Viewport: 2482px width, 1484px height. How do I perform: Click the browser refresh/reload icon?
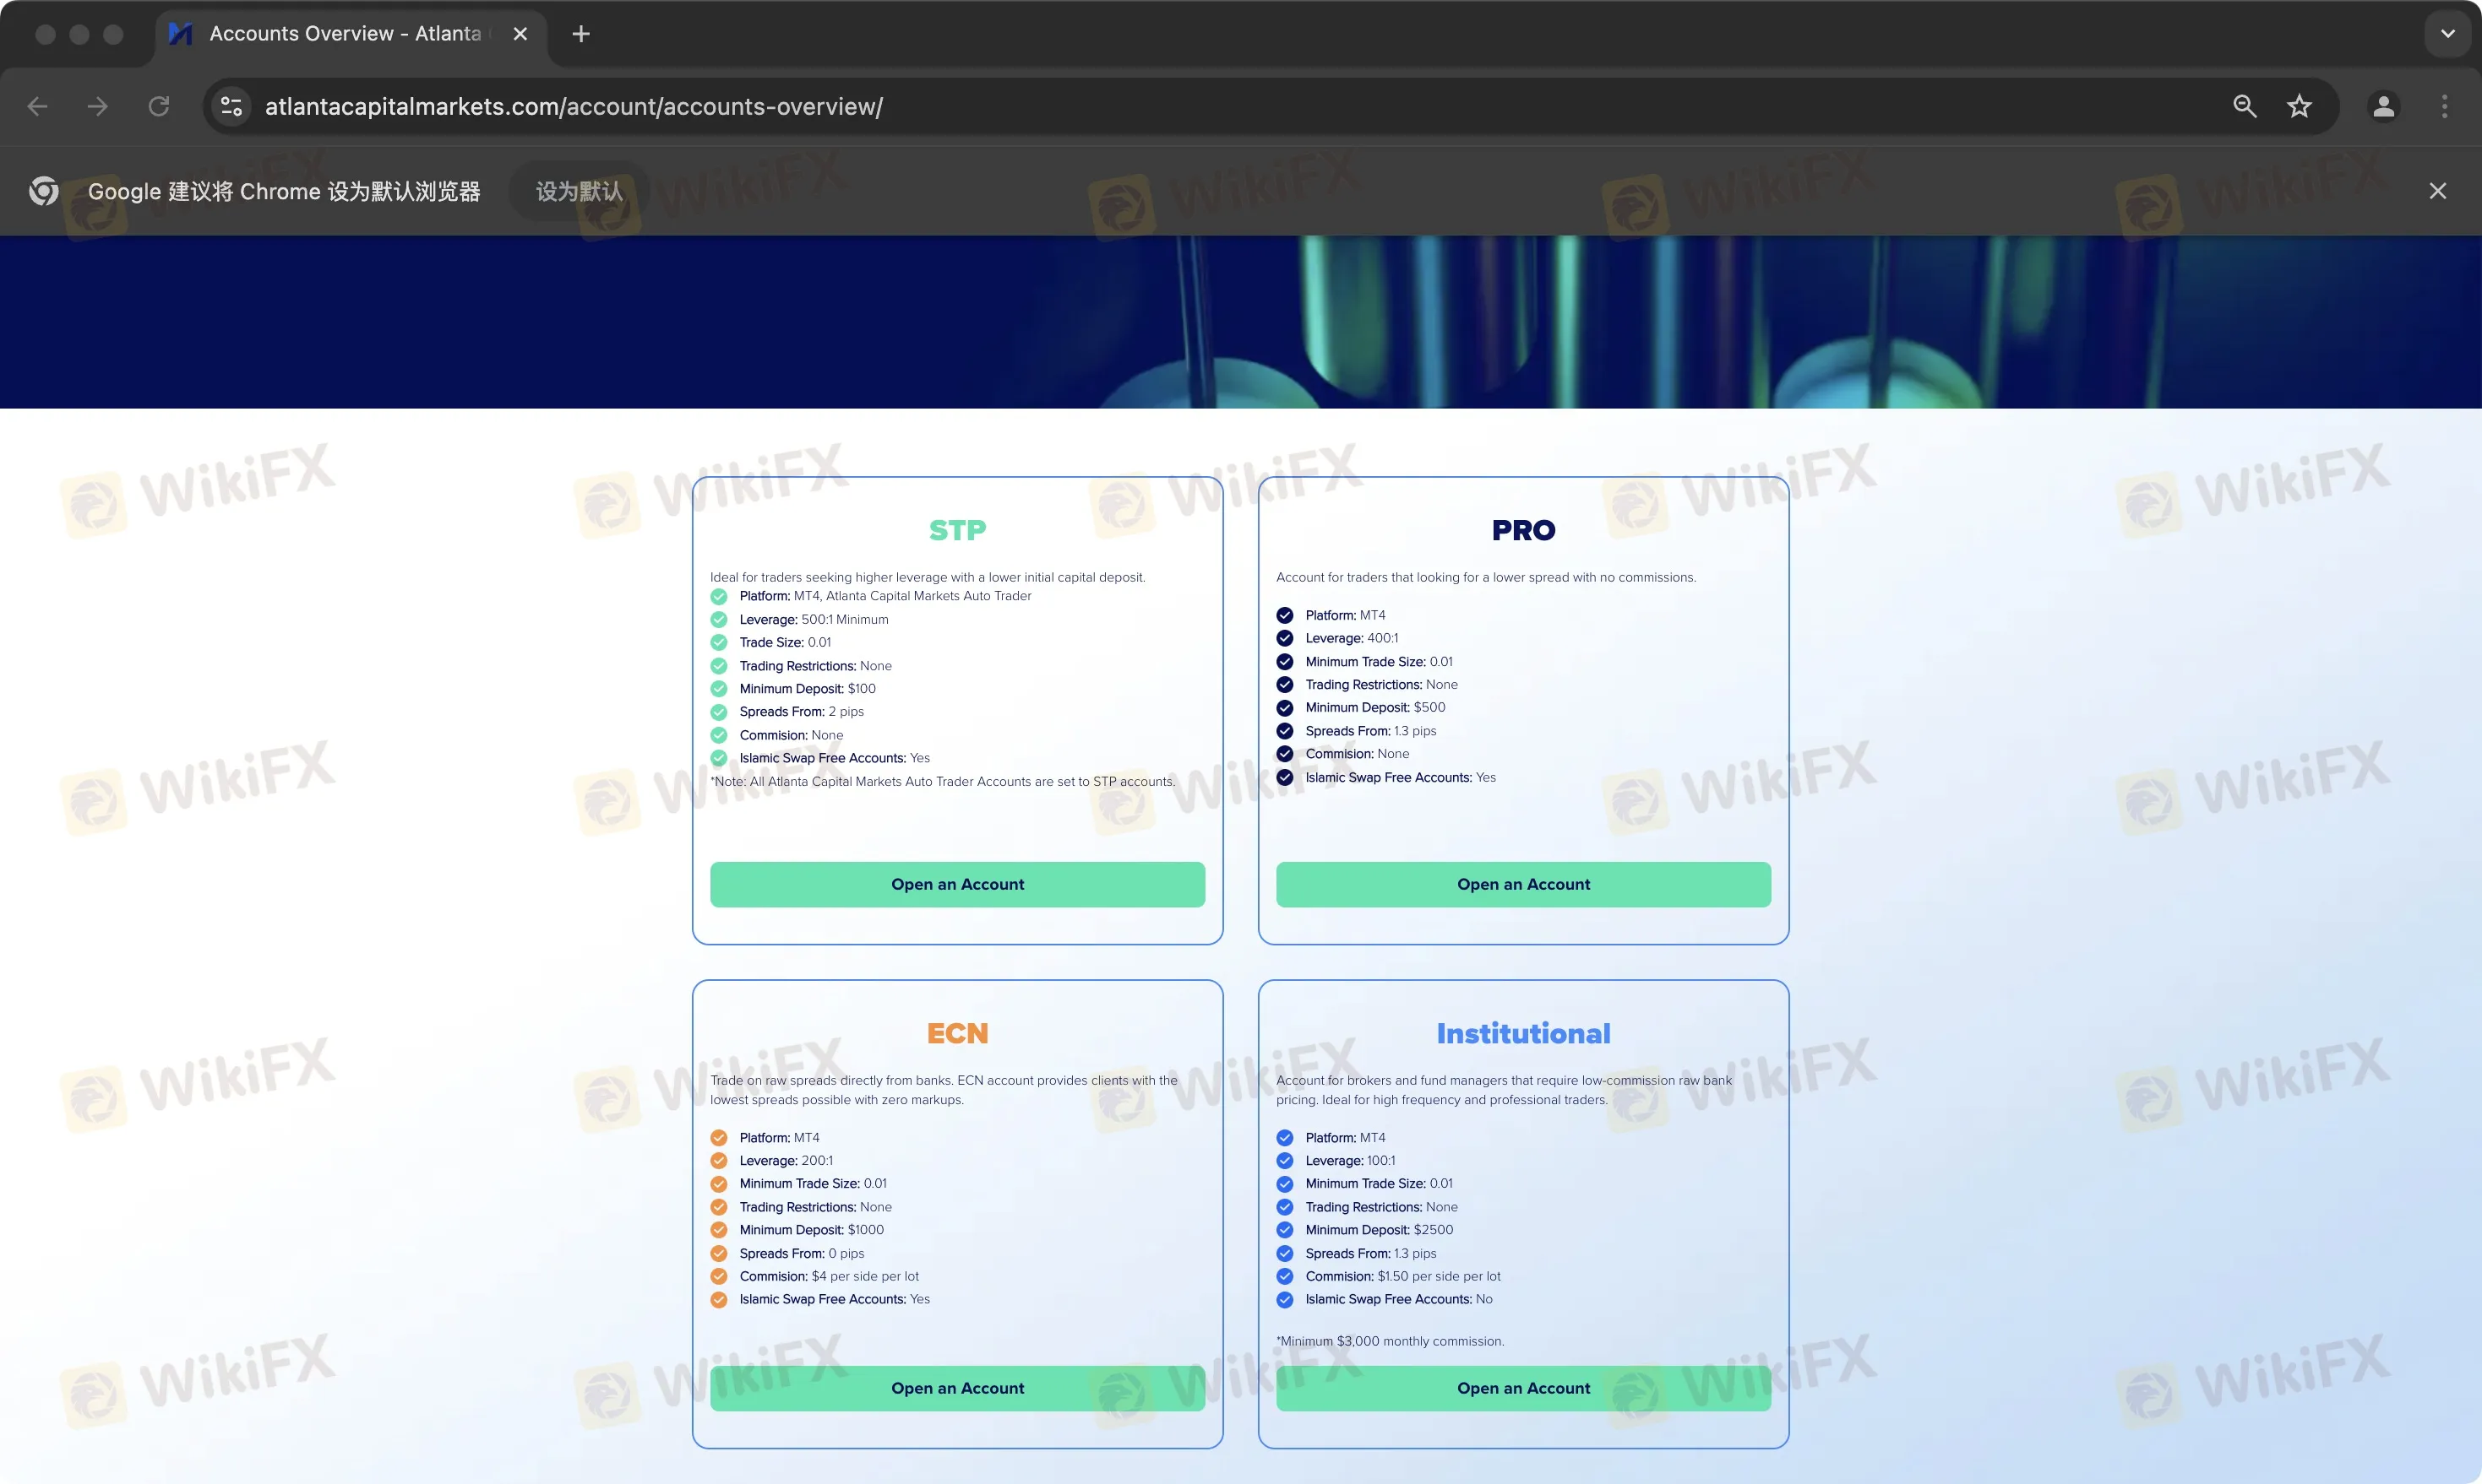(159, 106)
